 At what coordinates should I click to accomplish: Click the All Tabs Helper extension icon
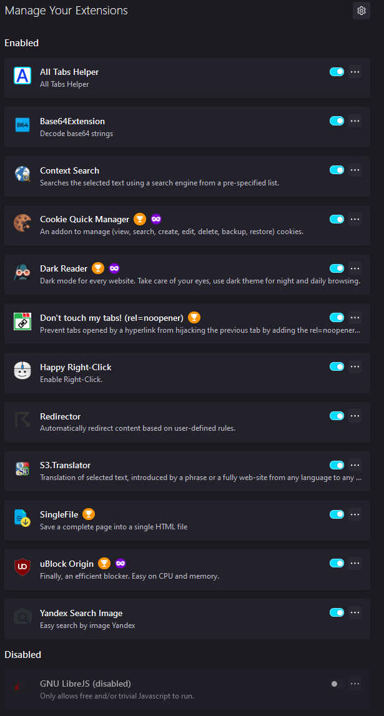pyautogui.click(x=22, y=76)
